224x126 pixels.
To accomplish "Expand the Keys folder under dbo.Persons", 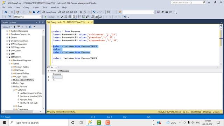I will [x=14, y=106].
